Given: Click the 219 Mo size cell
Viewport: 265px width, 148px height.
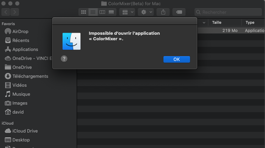Looking at the screenshot, I should [230, 31].
